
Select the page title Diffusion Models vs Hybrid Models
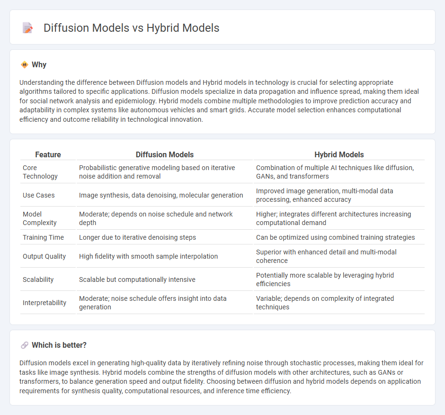(132, 28)
